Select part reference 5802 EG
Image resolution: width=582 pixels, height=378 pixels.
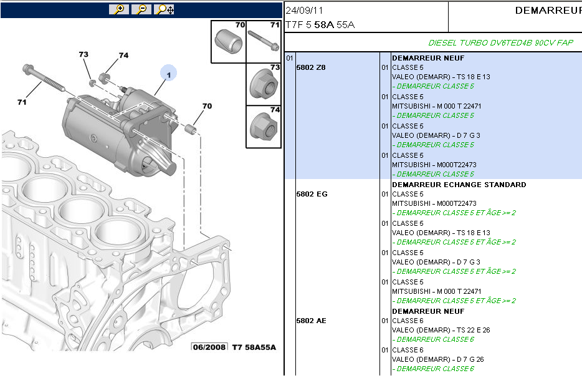pyautogui.click(x=312, y=194)
